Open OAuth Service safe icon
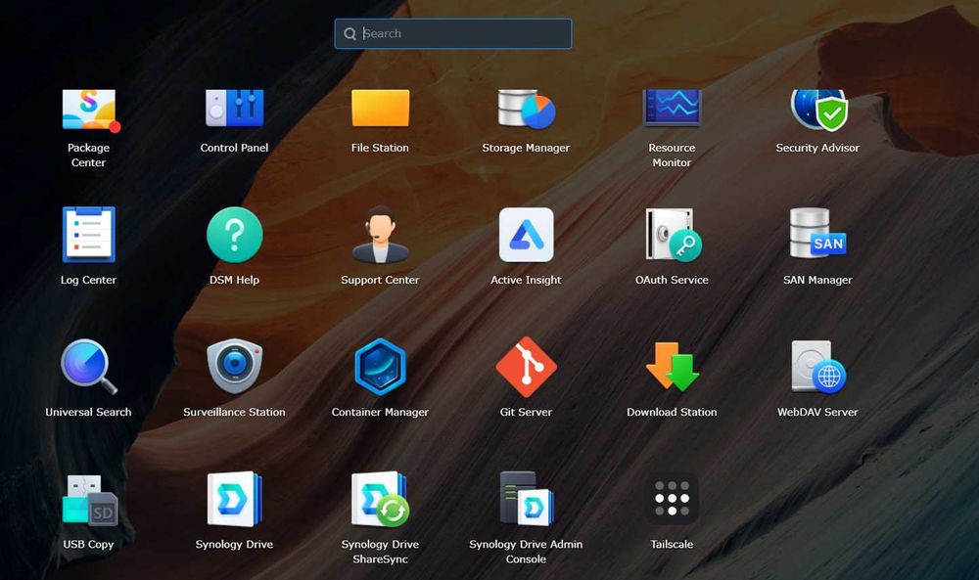The width and height of the screenshot is (979, 580). tap(674, 235)
